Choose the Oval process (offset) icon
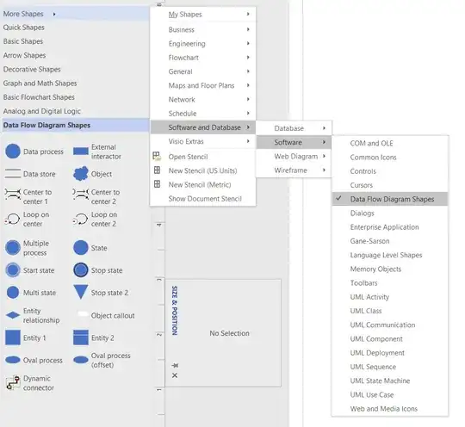The image size is (465, 427). 81,360
